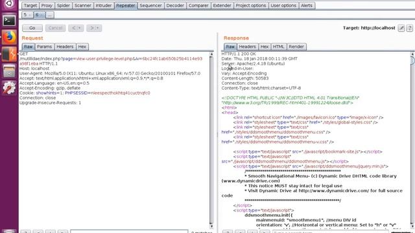Show Response HTML view
Screen dimensions: 415x233
coord(278,47)
